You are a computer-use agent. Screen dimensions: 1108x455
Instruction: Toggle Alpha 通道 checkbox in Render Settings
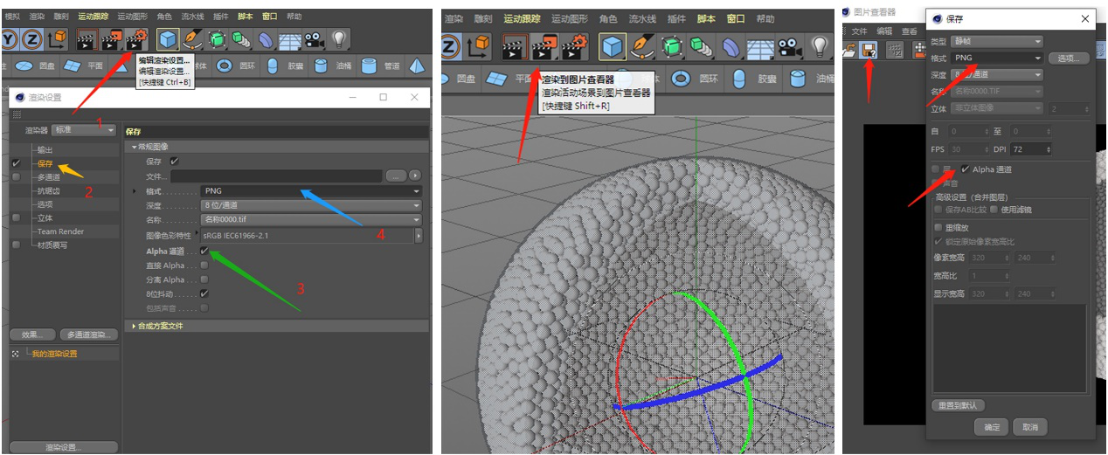pos(204,251)
